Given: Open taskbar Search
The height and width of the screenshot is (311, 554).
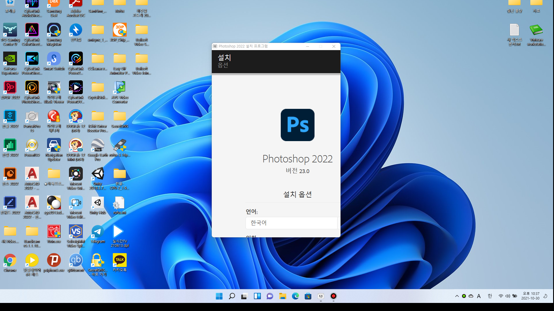Looking at the screenshot, I should pyautogui.click(x=232, y=296).
